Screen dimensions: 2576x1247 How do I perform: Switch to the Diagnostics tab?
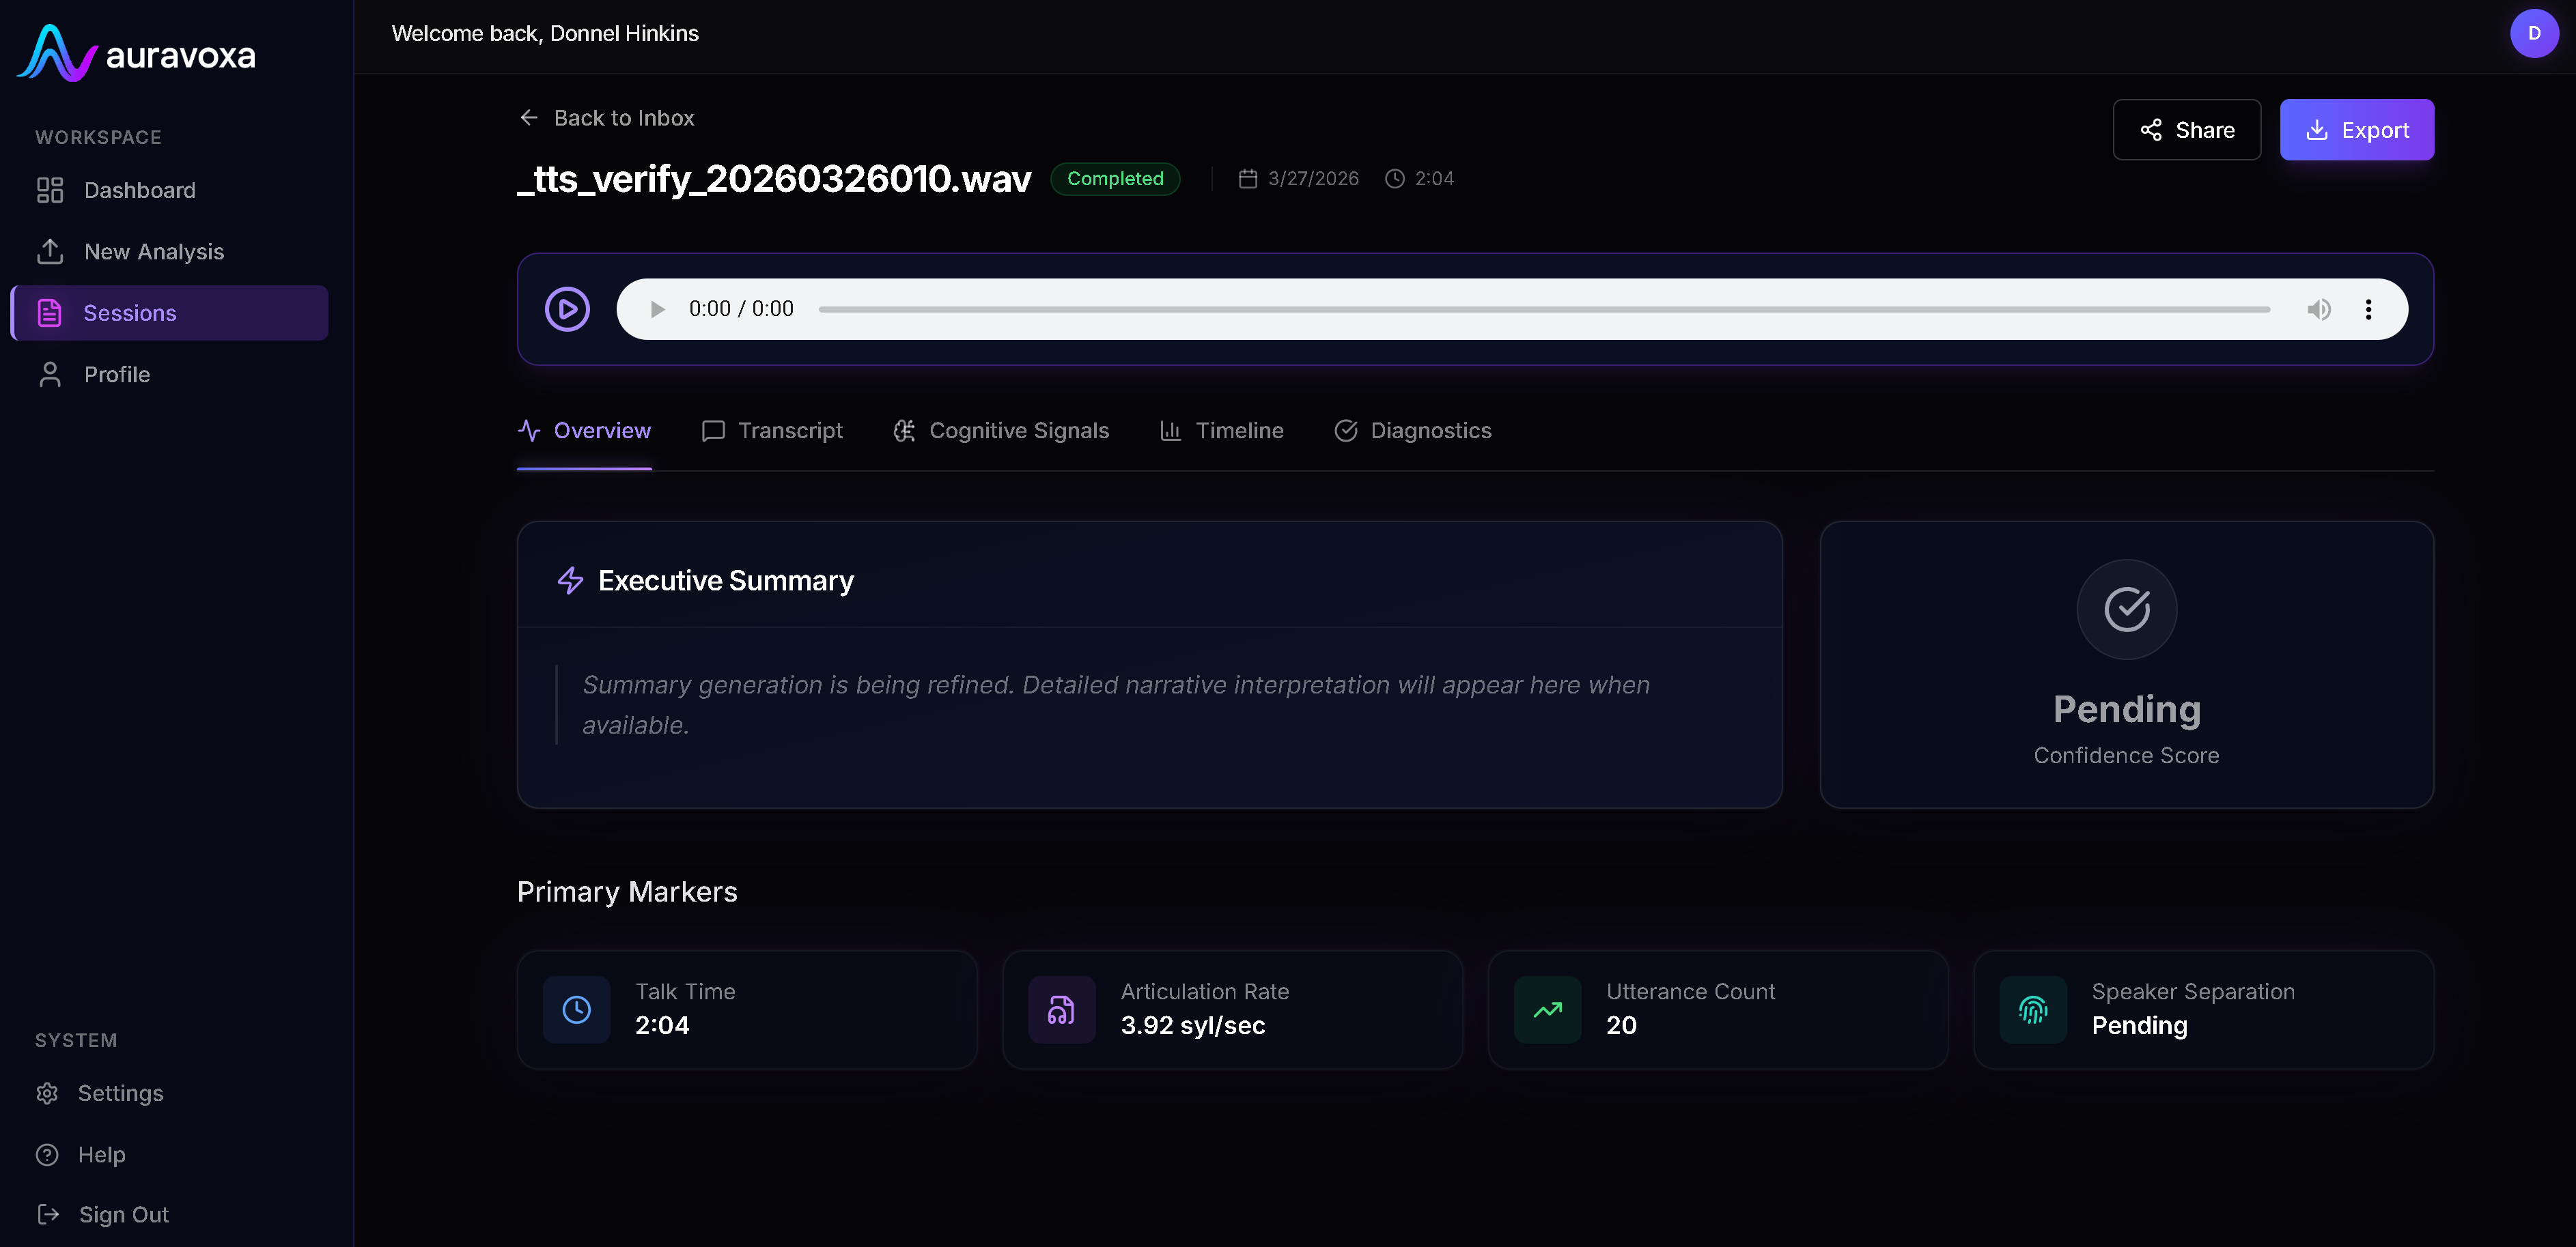pyautogui.click(x=1412, y=431)
